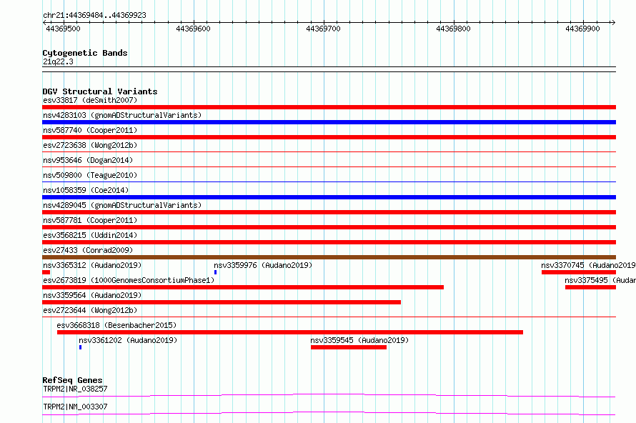The image size is (636, 423).
Task: Open nsv3370745 (Audano2019) variant label
Action: tap(588, 265)
